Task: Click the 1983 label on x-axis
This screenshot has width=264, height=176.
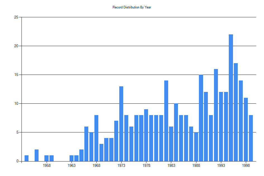Action: point(171,165)
